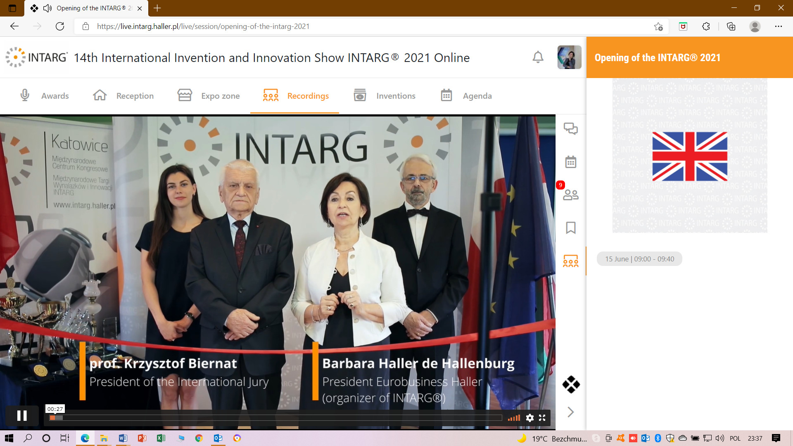Collapse the side panel with chevron
This screenshot has width=793, height=446.
(x=571, y=412)
